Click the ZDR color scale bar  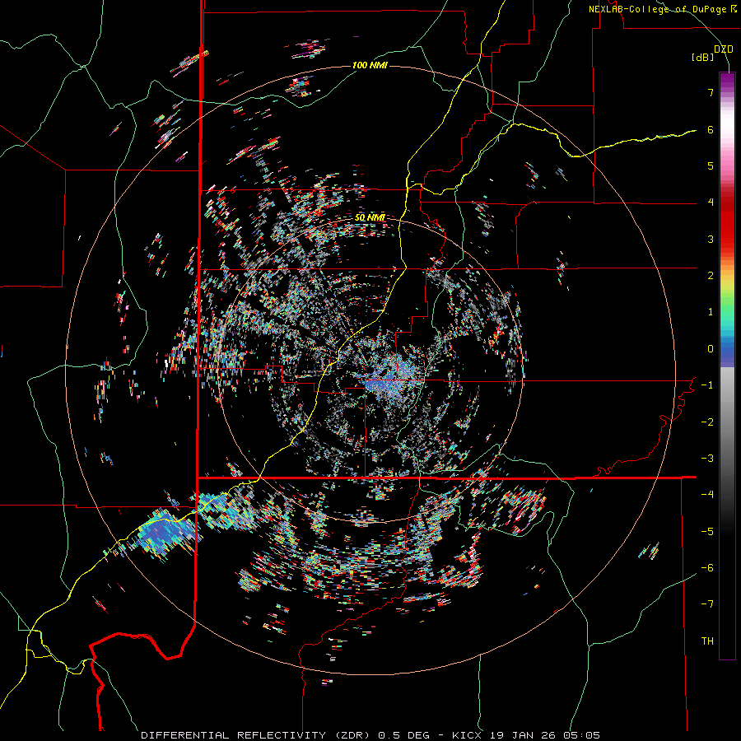click(727, 366)
